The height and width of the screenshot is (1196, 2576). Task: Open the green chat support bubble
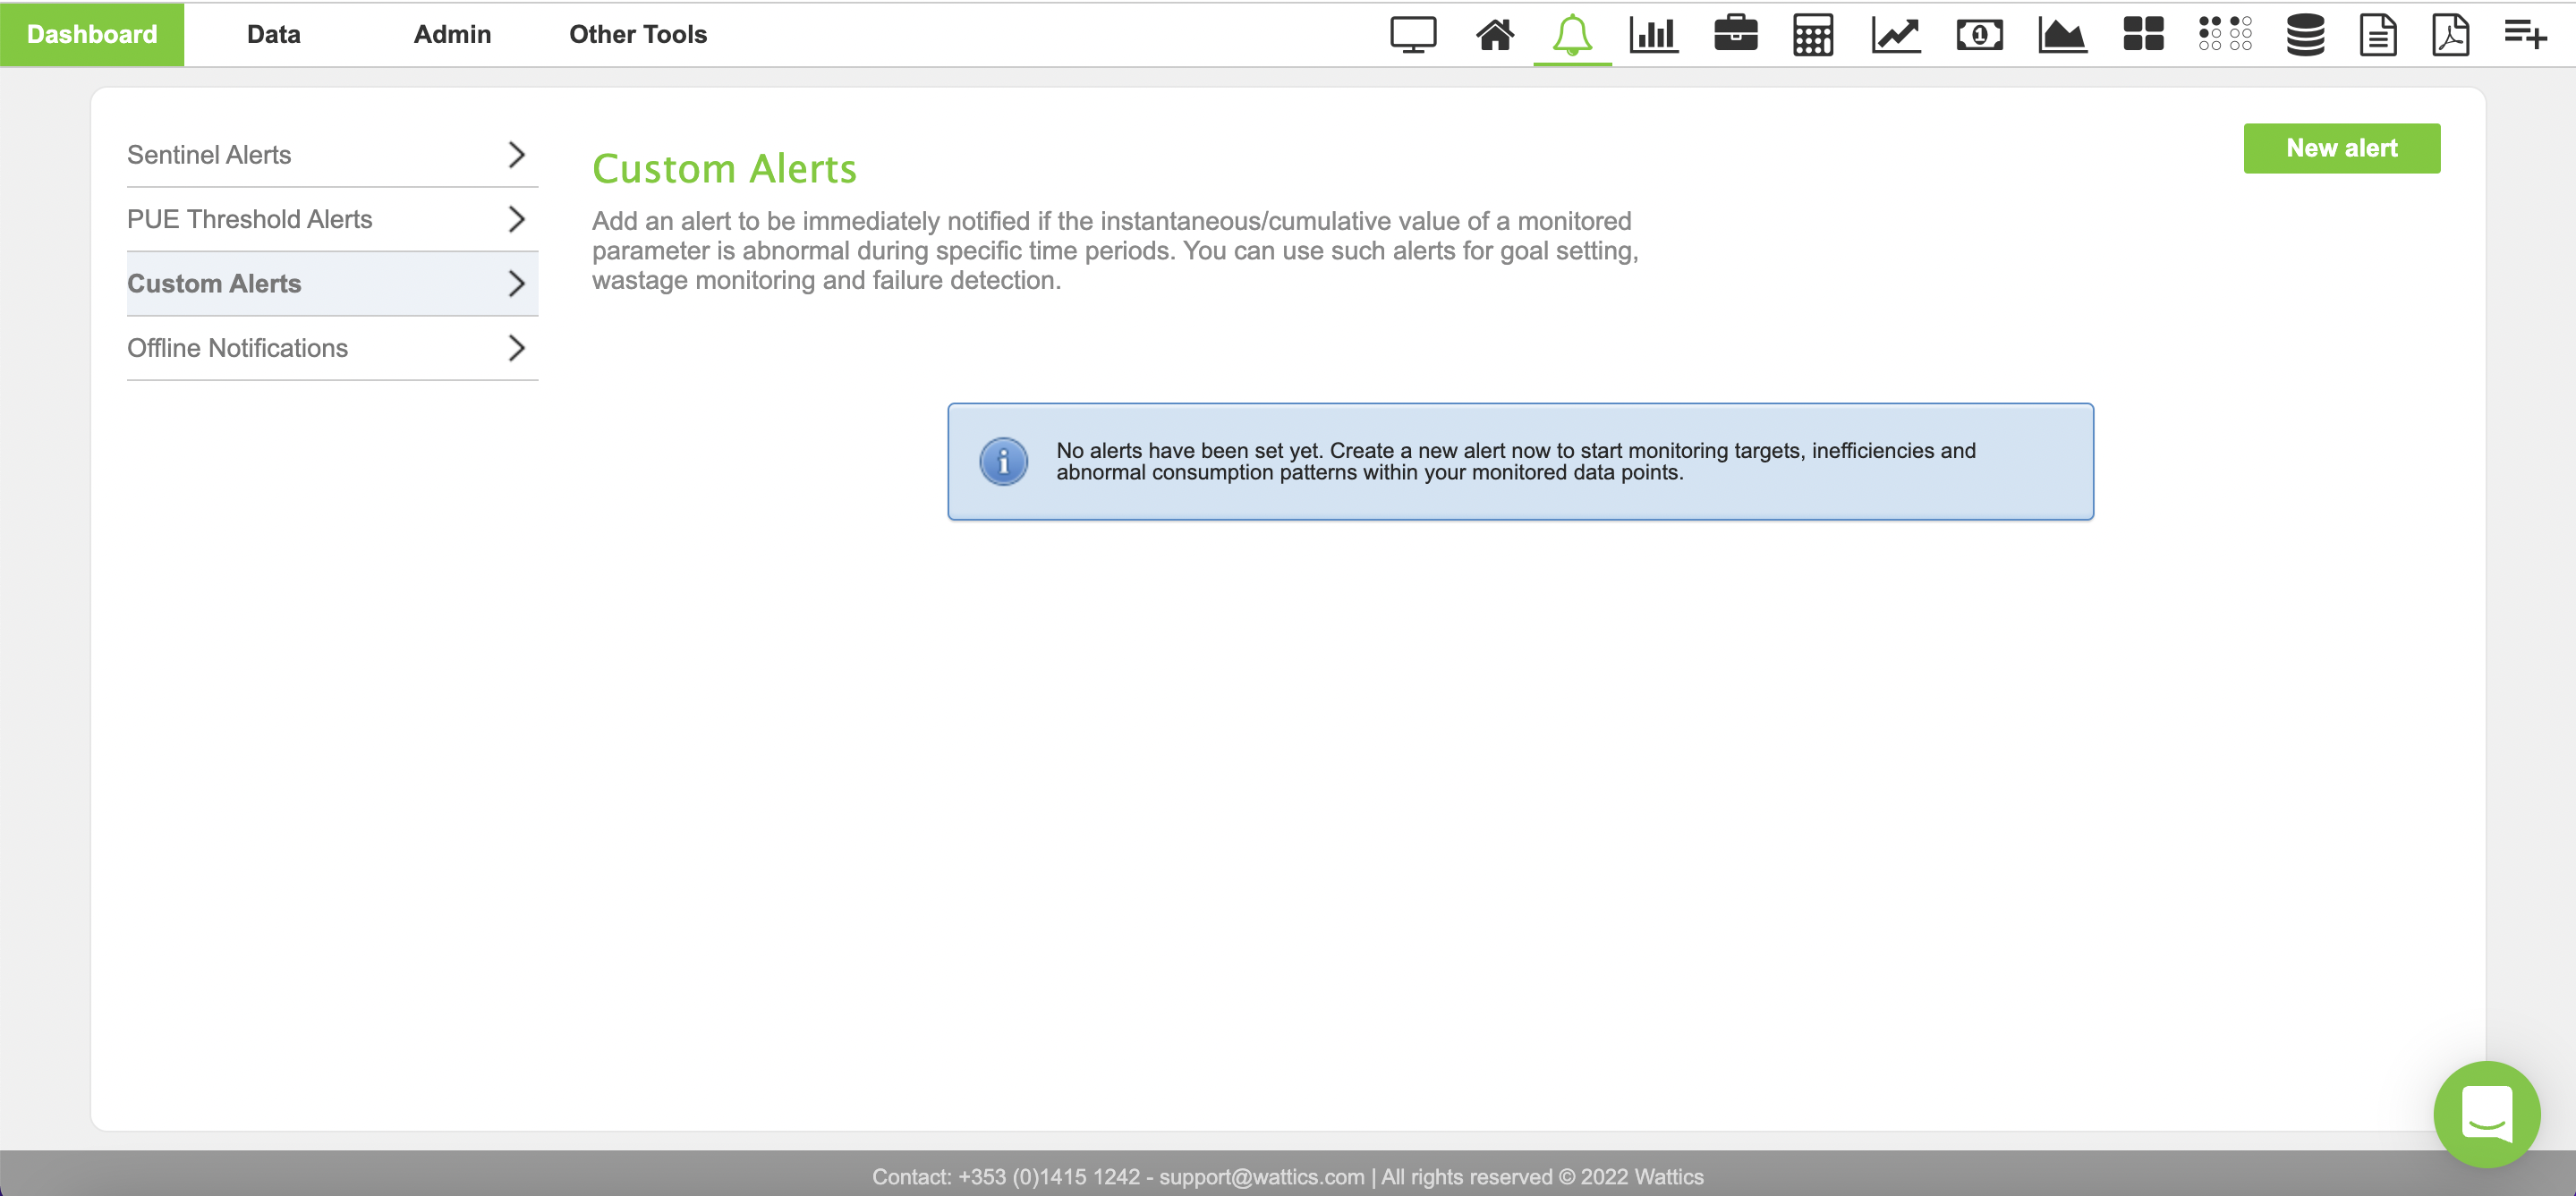(2485, 1113)
